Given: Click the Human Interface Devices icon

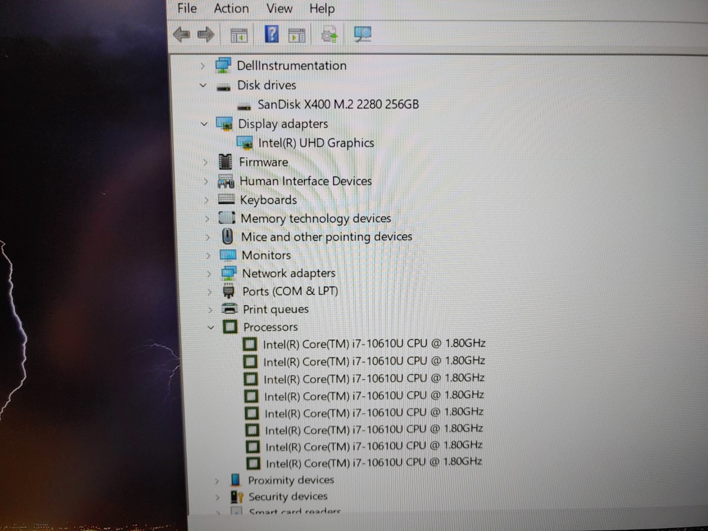Looking at the screenshot, I should click(x=226, y=181).
